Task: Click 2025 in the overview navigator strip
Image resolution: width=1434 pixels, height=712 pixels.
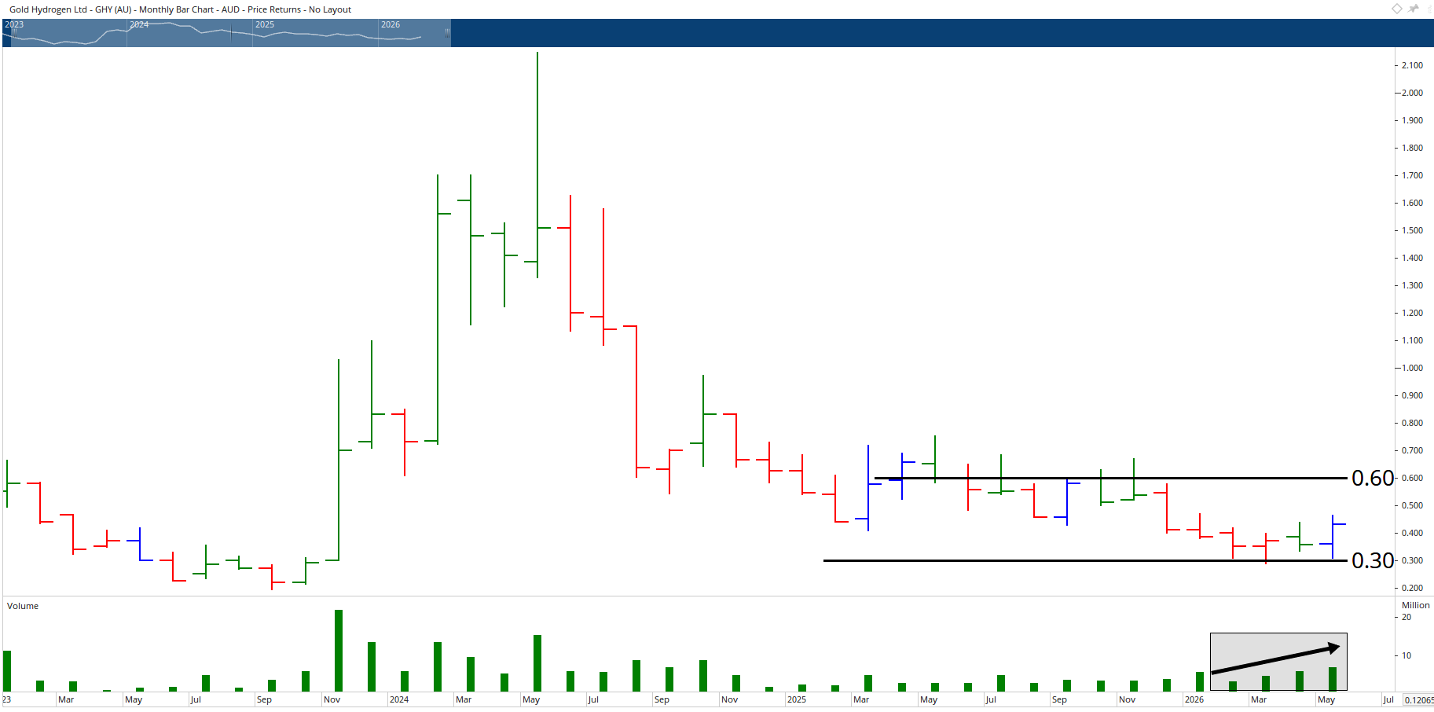Action: pos(265,24)
